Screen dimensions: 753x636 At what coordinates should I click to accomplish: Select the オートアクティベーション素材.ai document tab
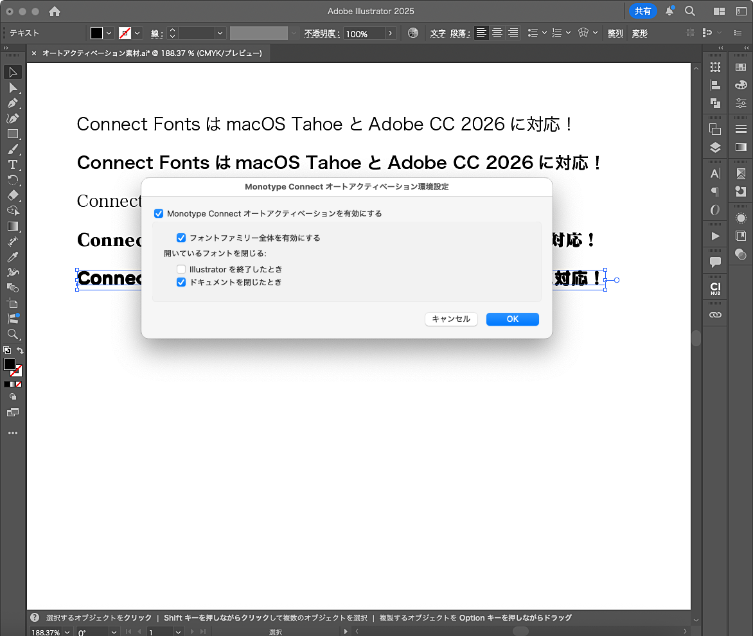click(152, 53)
